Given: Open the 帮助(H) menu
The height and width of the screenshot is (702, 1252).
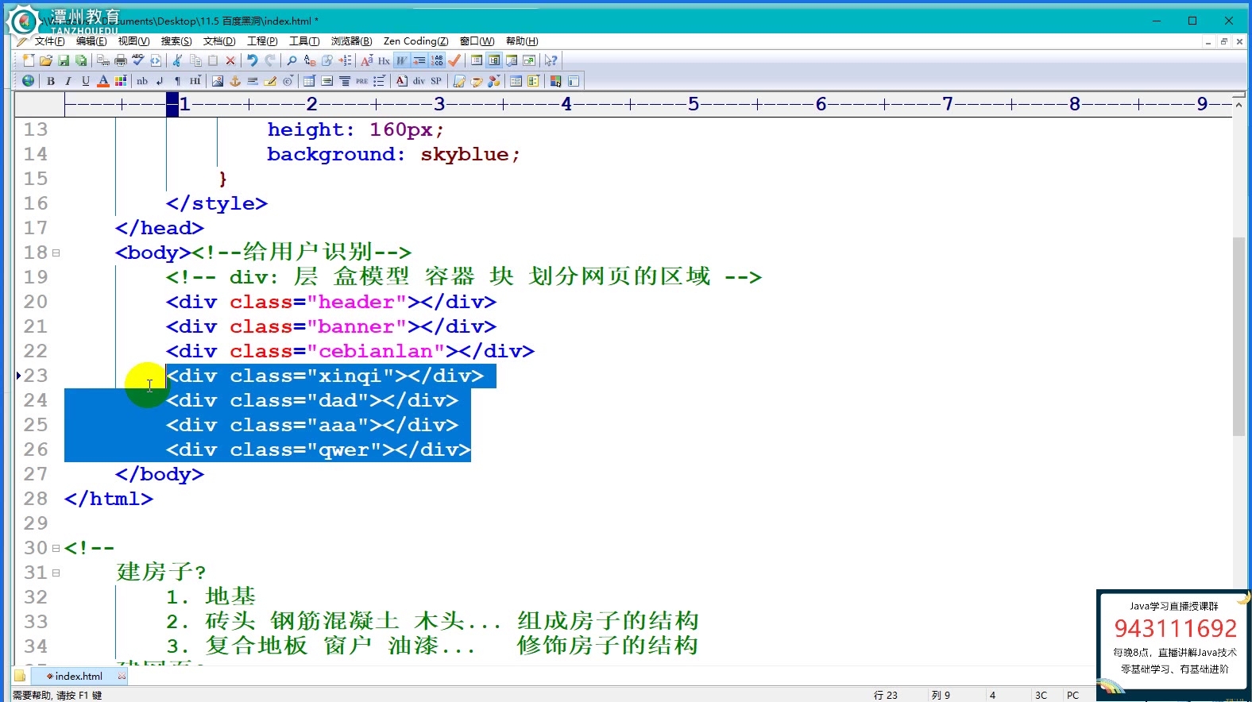Looking at the screenshot, I should click(x=522, y=41).
